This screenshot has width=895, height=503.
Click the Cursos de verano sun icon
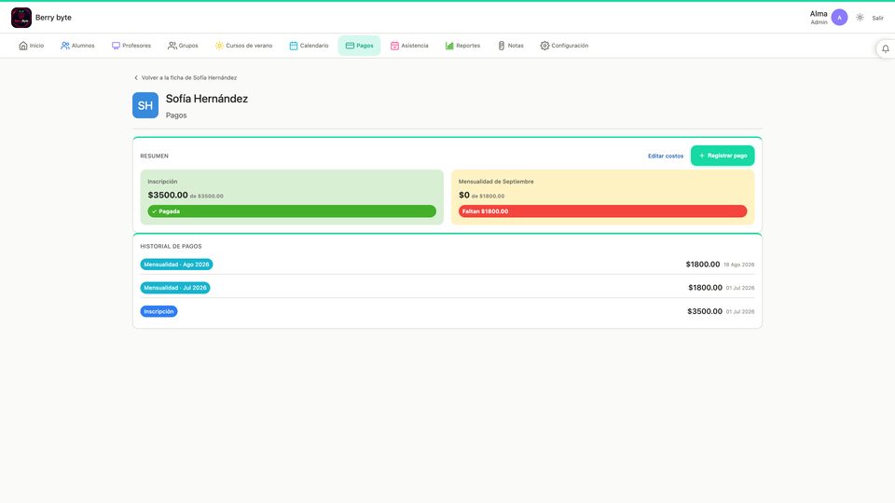pyautogui.click(x=219, y=46)
